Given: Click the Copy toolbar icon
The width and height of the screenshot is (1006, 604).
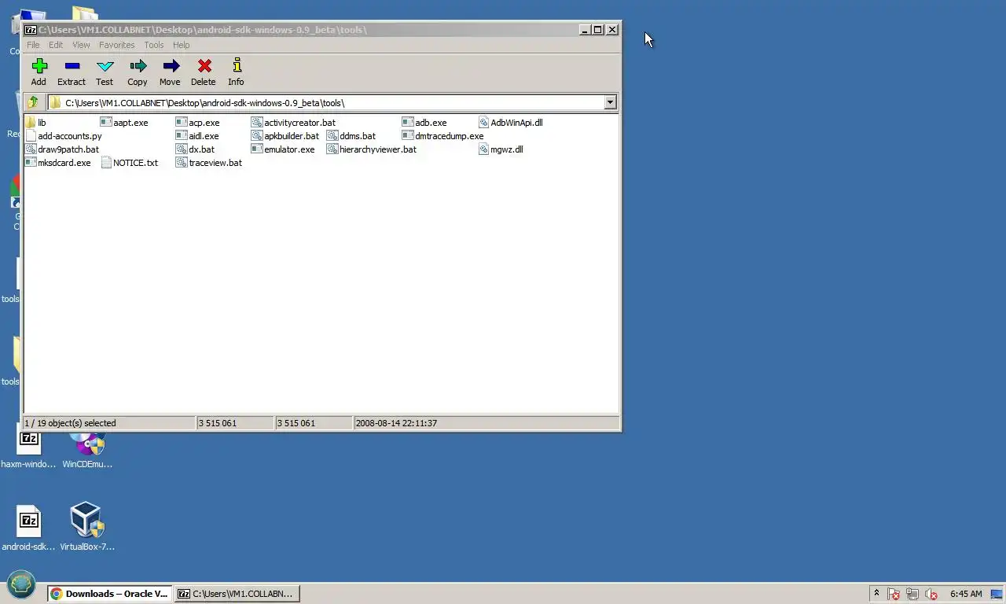Looking at the screenshot, I should click(x=138, y=66).
